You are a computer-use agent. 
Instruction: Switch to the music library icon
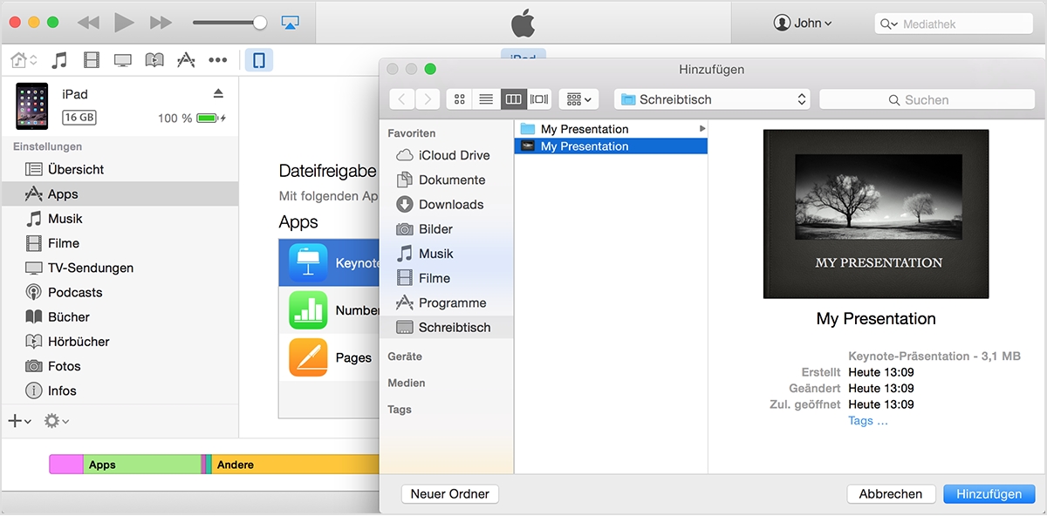[x=59, y=60]
